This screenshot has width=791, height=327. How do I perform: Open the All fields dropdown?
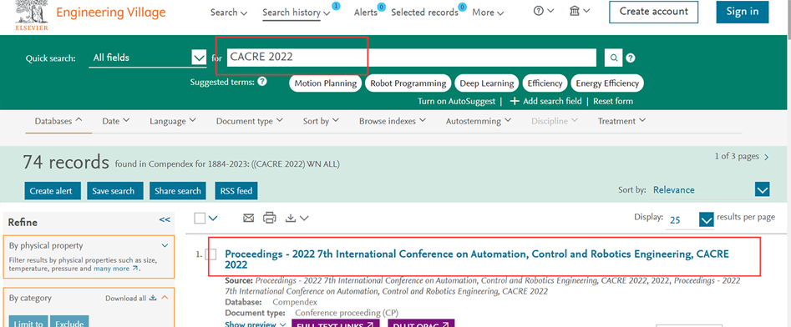coord(147,58)
